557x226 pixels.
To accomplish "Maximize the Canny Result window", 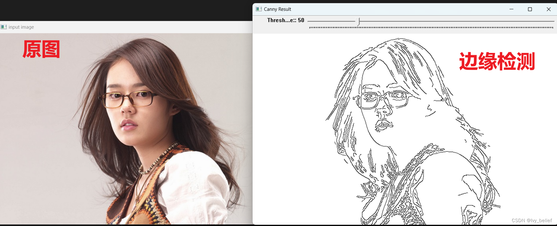I will (530, 9).
